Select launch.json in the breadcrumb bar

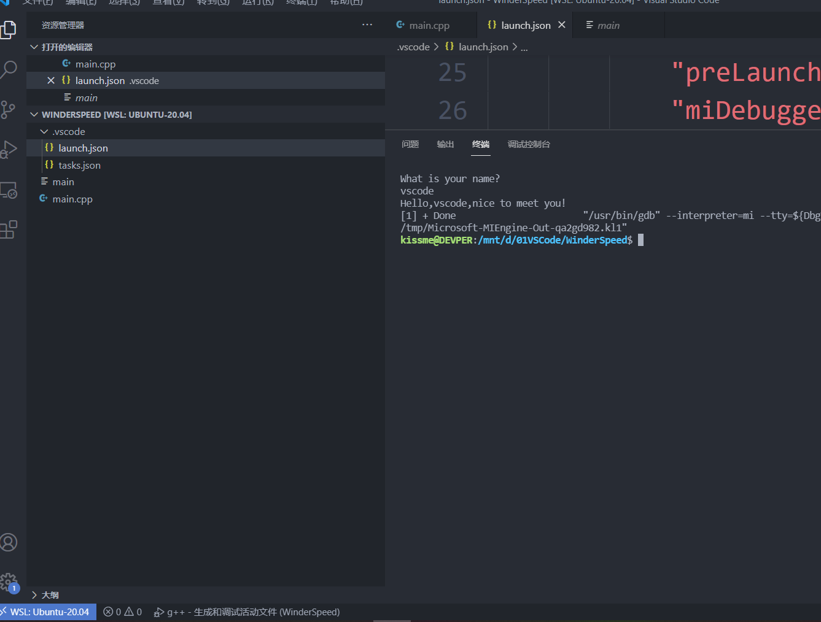click(483, 47)
